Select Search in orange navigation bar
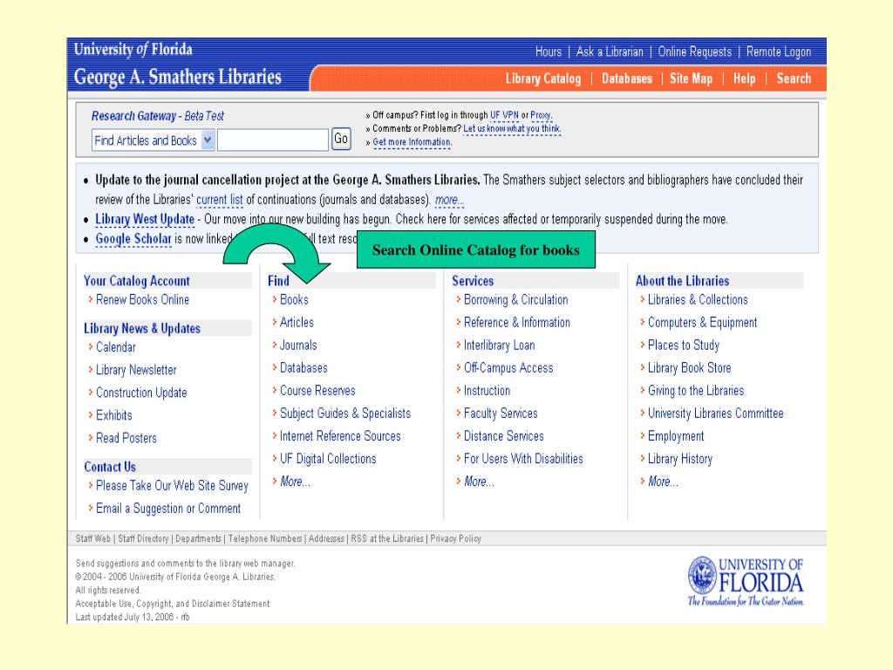This screenshot has height=670, width=893. [794, 79]
